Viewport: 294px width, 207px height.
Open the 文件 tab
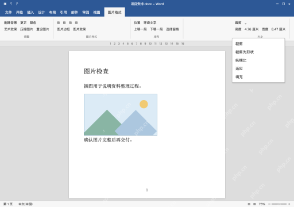click(x=8, y=12)
